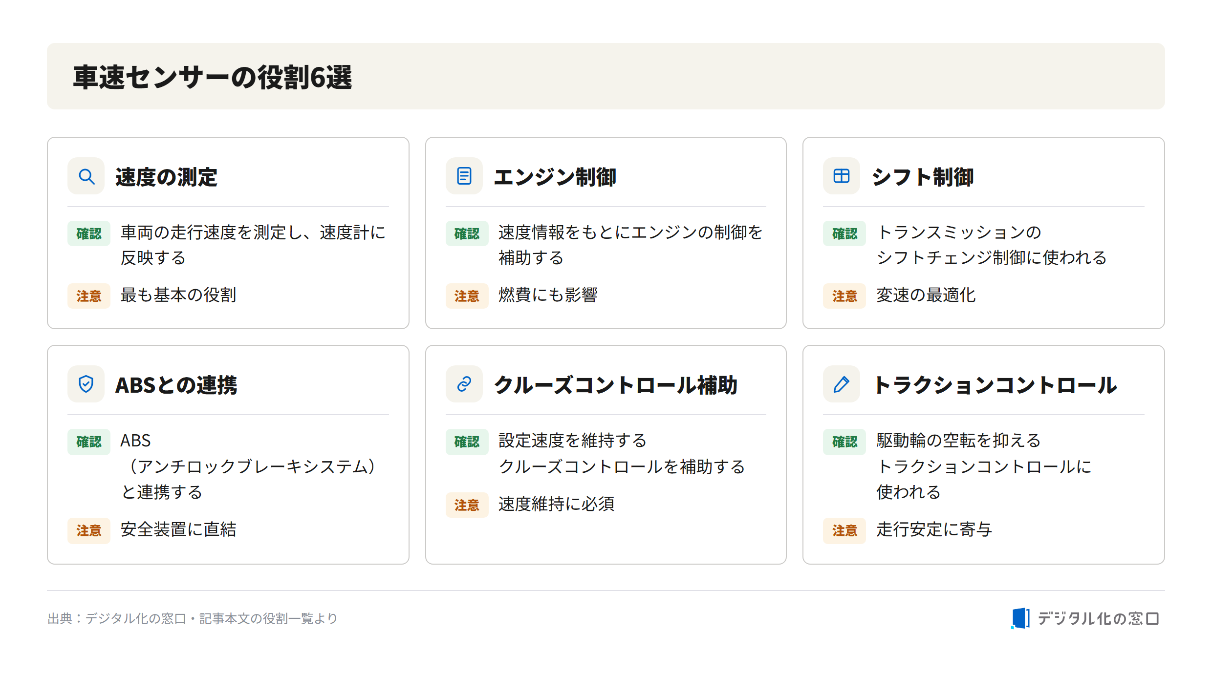Click the green 確認 badge in 速度の測定 card
The image size is (1212, 675).
[x=89, y=233]
